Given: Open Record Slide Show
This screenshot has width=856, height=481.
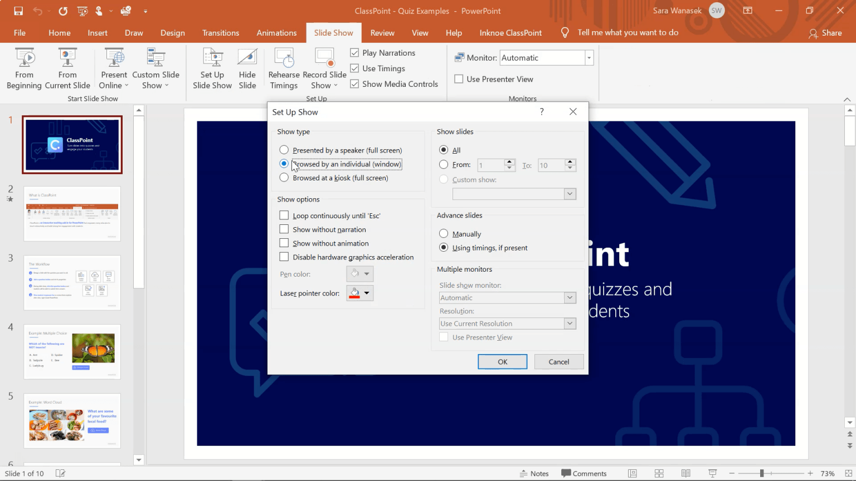Looking at the screenshot, I should [322, 67].
